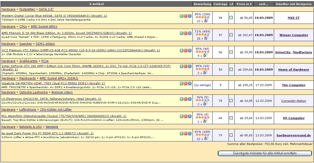The height and width of the screenshot is (163, 314).
Task: Click the seit... column header
Action: pos(264,4)
